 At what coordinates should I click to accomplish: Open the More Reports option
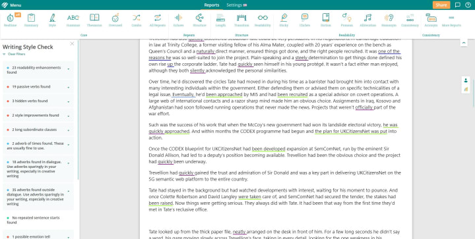(x=451, y=20)
